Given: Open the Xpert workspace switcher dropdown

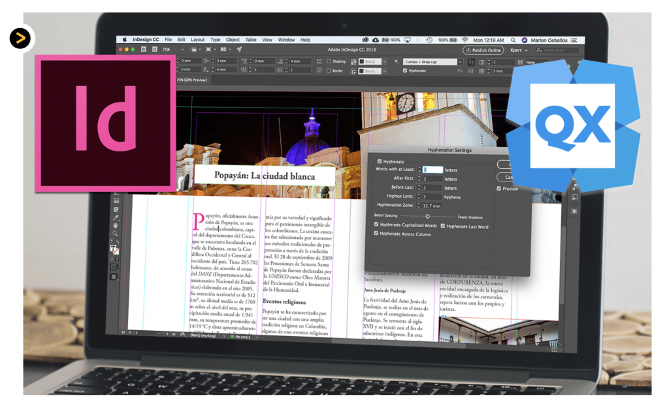Looking at the screenshot, I should click(521, 50).
